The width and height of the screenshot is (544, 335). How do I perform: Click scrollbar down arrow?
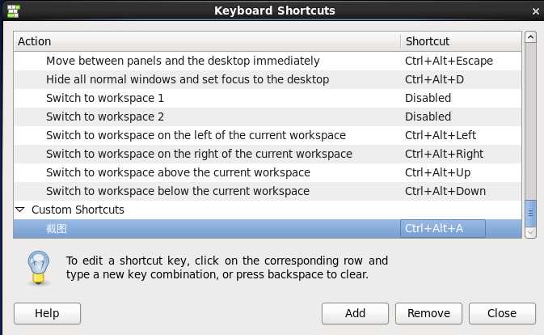click(531, 232)
